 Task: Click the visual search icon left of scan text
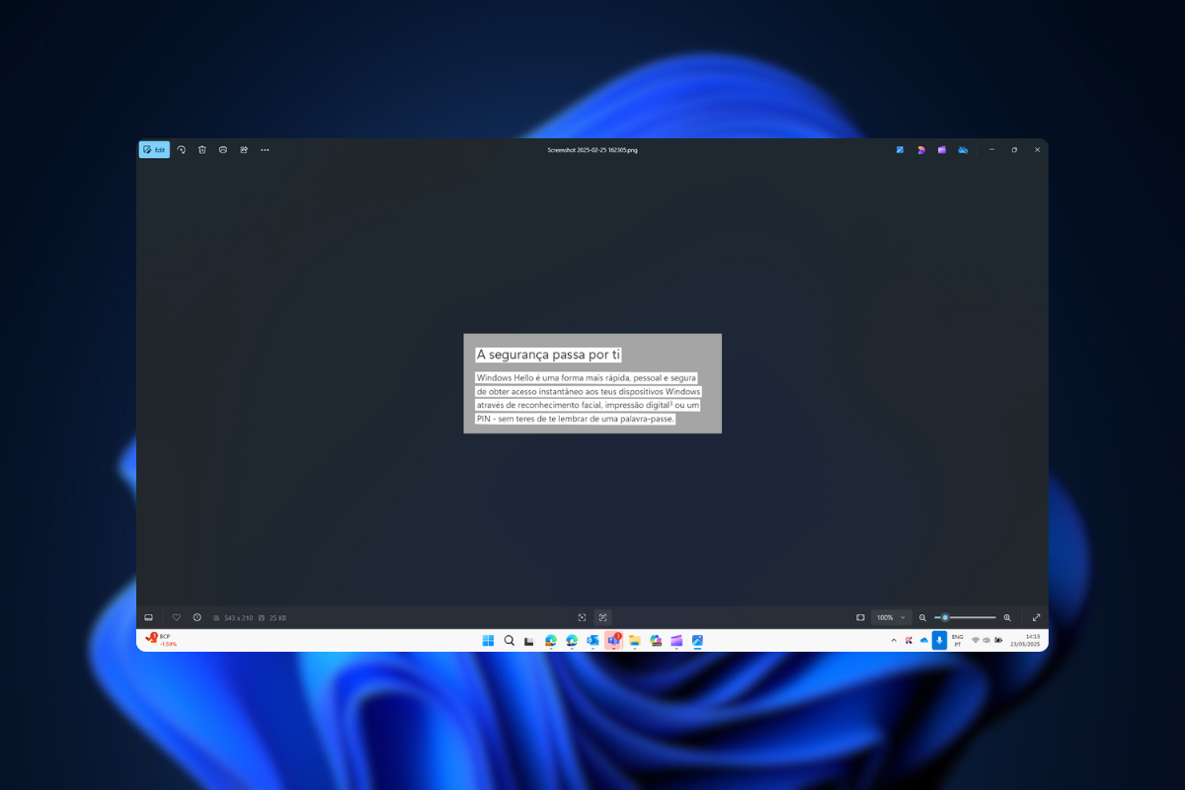[583, 617]
